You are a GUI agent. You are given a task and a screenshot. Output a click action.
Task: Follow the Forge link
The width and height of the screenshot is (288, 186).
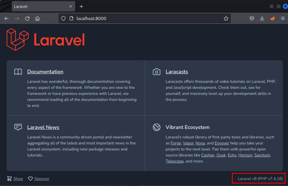(x=176, y=143)
